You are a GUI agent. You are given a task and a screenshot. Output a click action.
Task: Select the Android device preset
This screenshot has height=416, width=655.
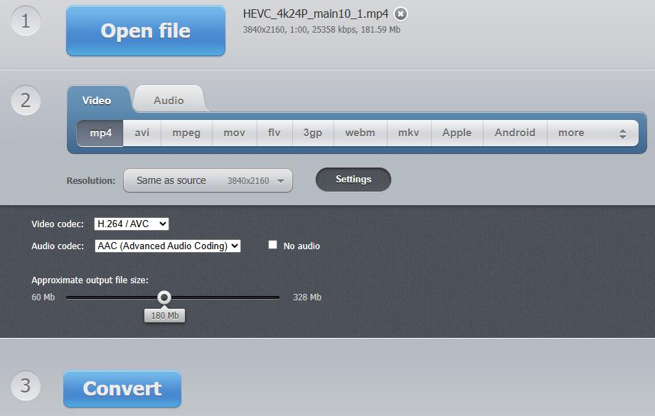coord(514,133)
